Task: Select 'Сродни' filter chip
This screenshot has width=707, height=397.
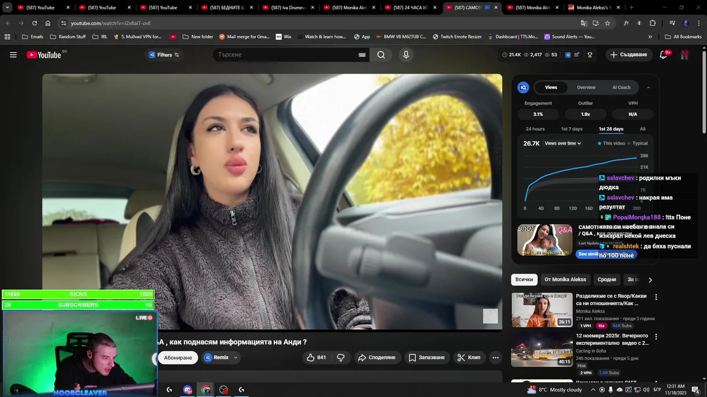Action: (x=606, y=280)
